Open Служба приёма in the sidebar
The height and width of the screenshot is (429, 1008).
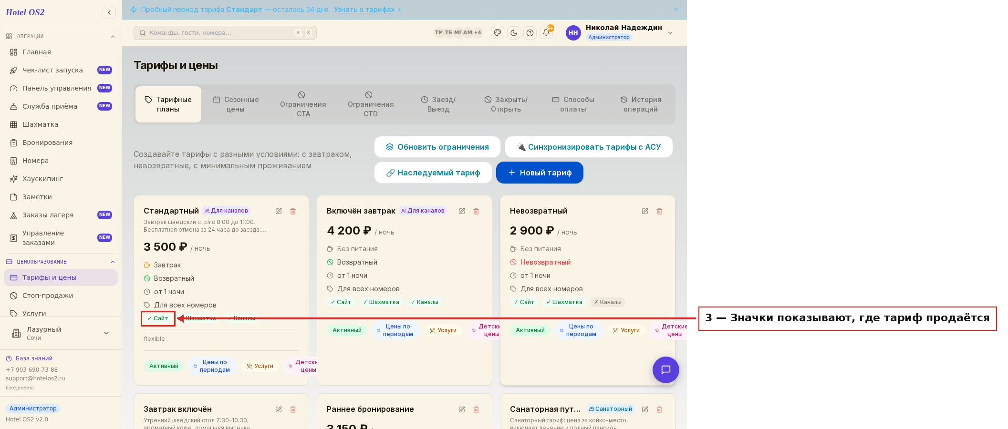pyautogui.click(x=61, y=106)
